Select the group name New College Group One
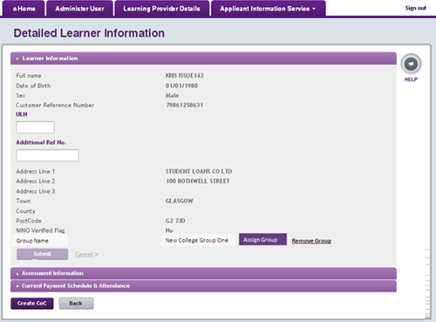Image resolution: width=436 pixels, height=322 pixels. [197, 240]
